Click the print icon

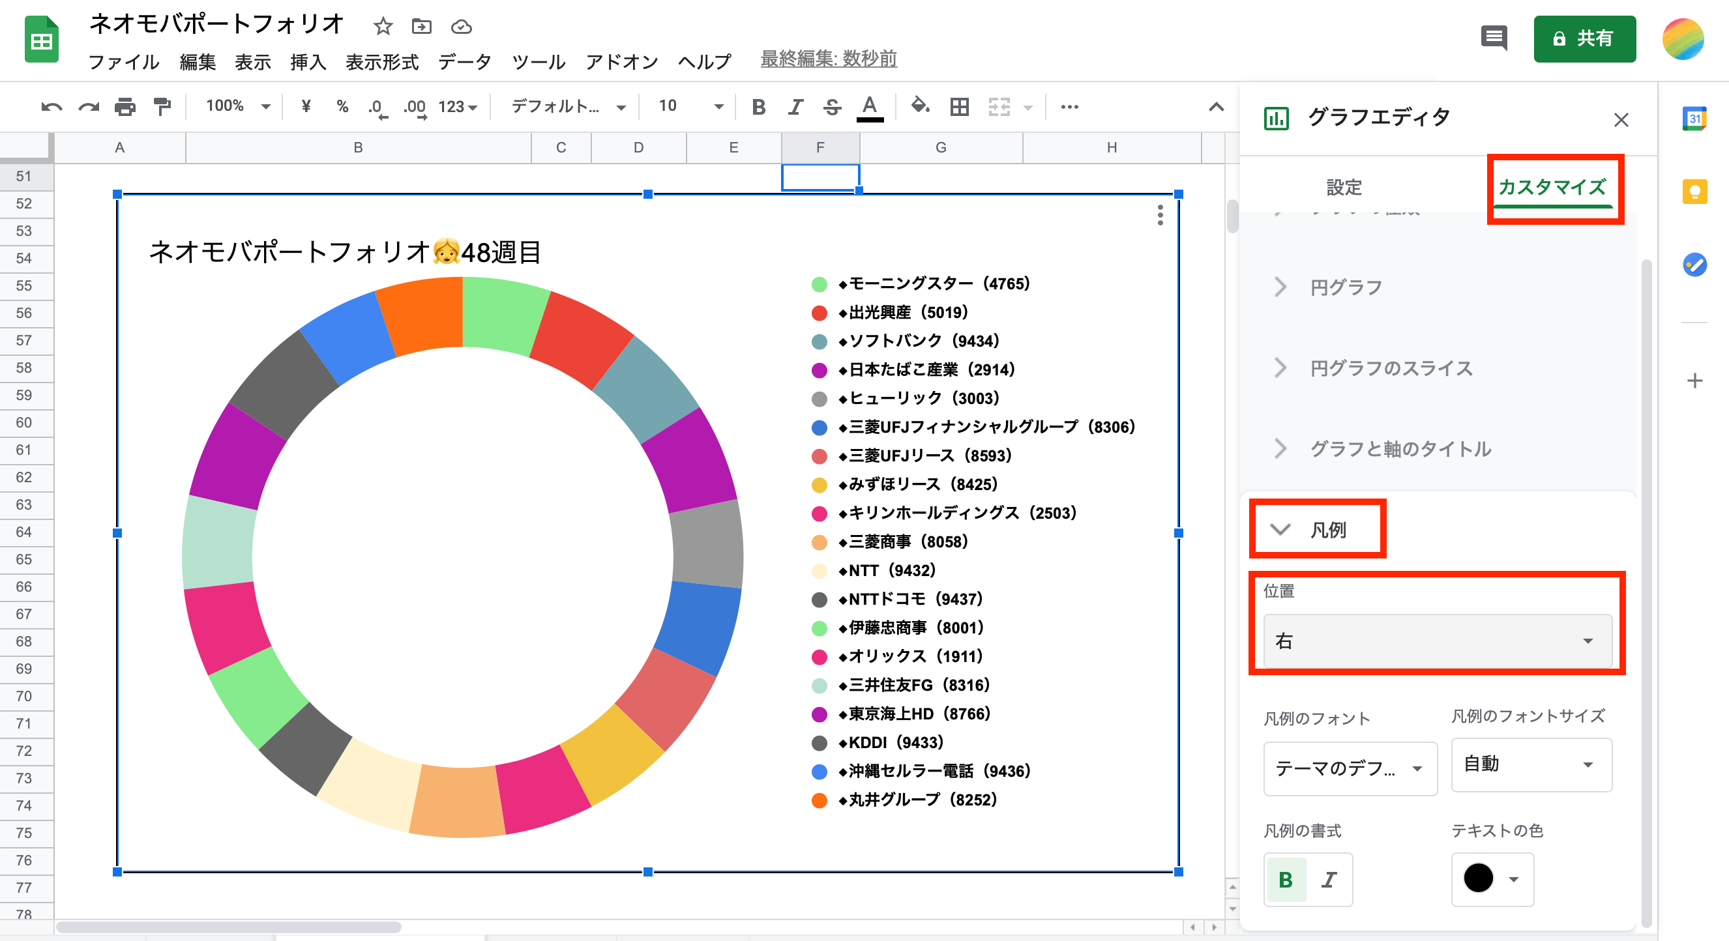click(x=125, y=107)
